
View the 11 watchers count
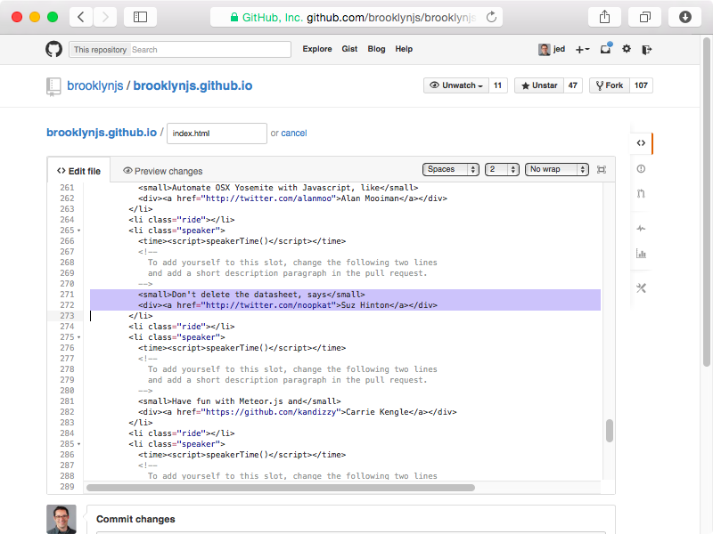click(x=498, y=85)
